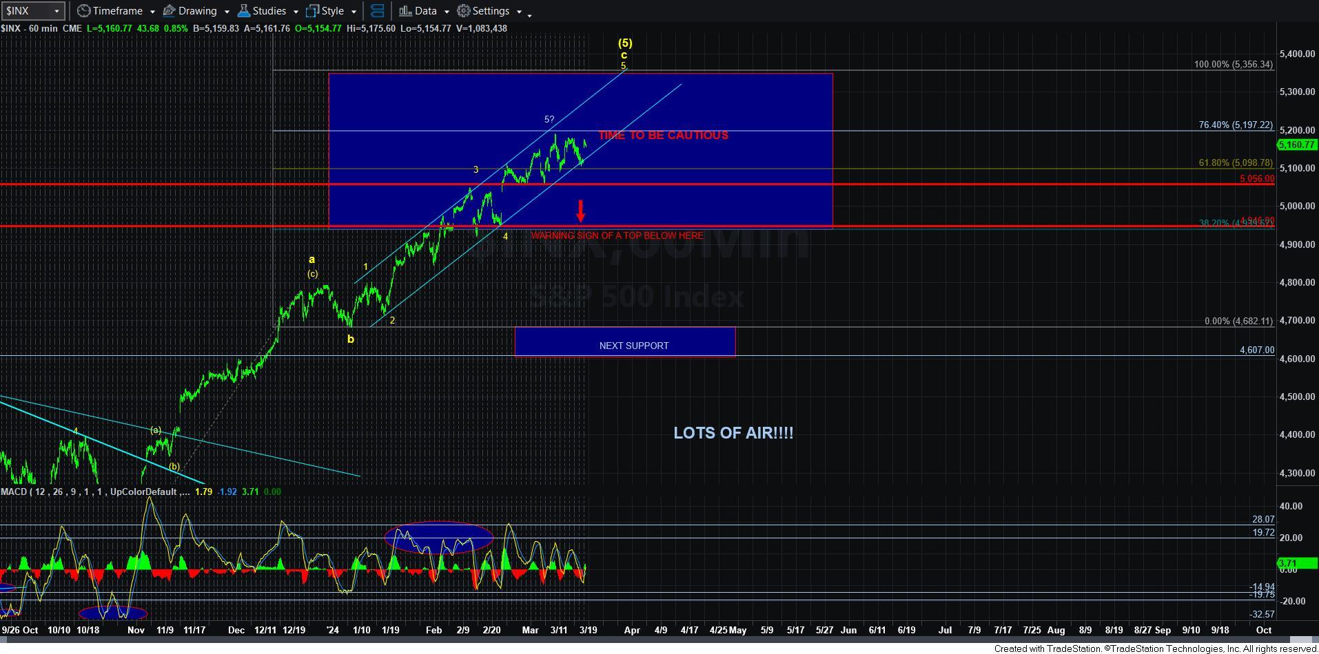Open the Settings menu label

click(x=491, y=11)
